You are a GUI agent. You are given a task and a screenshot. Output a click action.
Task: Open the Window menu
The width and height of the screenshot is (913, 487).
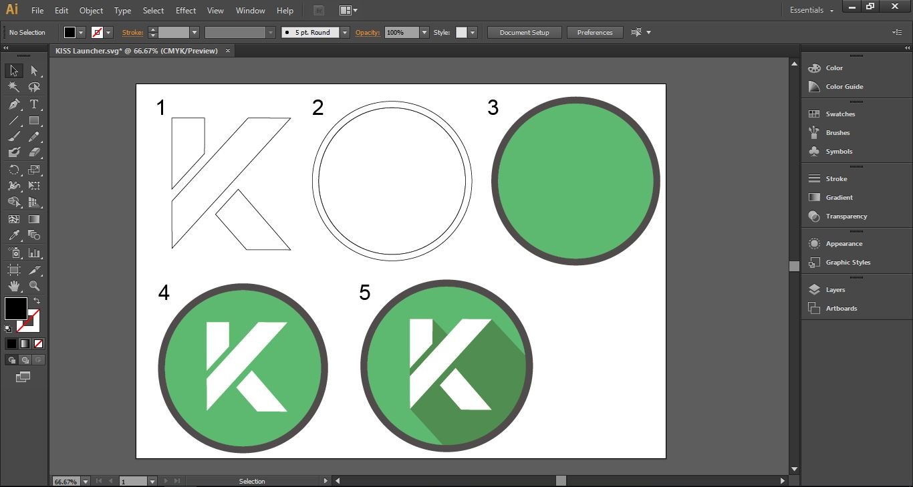251,11
